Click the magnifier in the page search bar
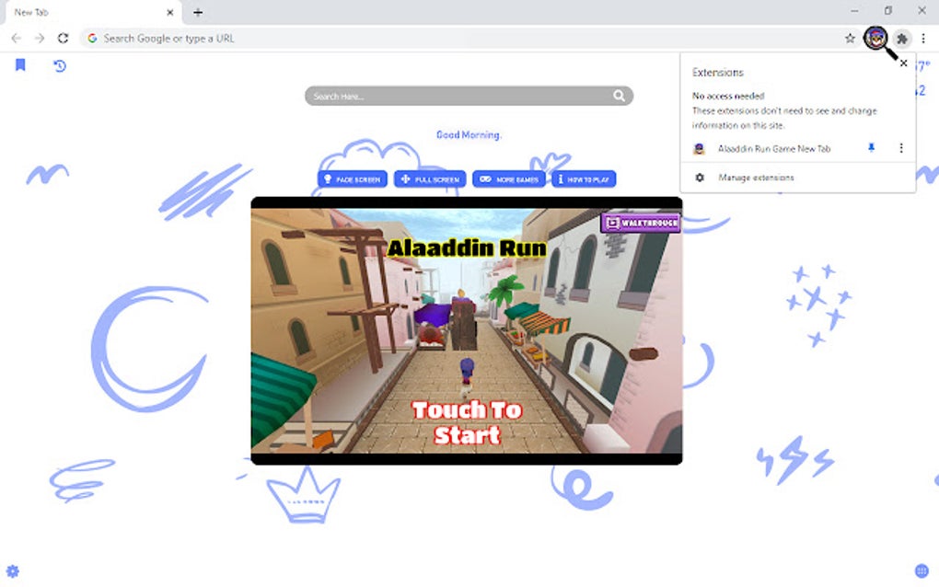This screenshot has width=939, height=587. pyautogui.click(x=619, y=96)
